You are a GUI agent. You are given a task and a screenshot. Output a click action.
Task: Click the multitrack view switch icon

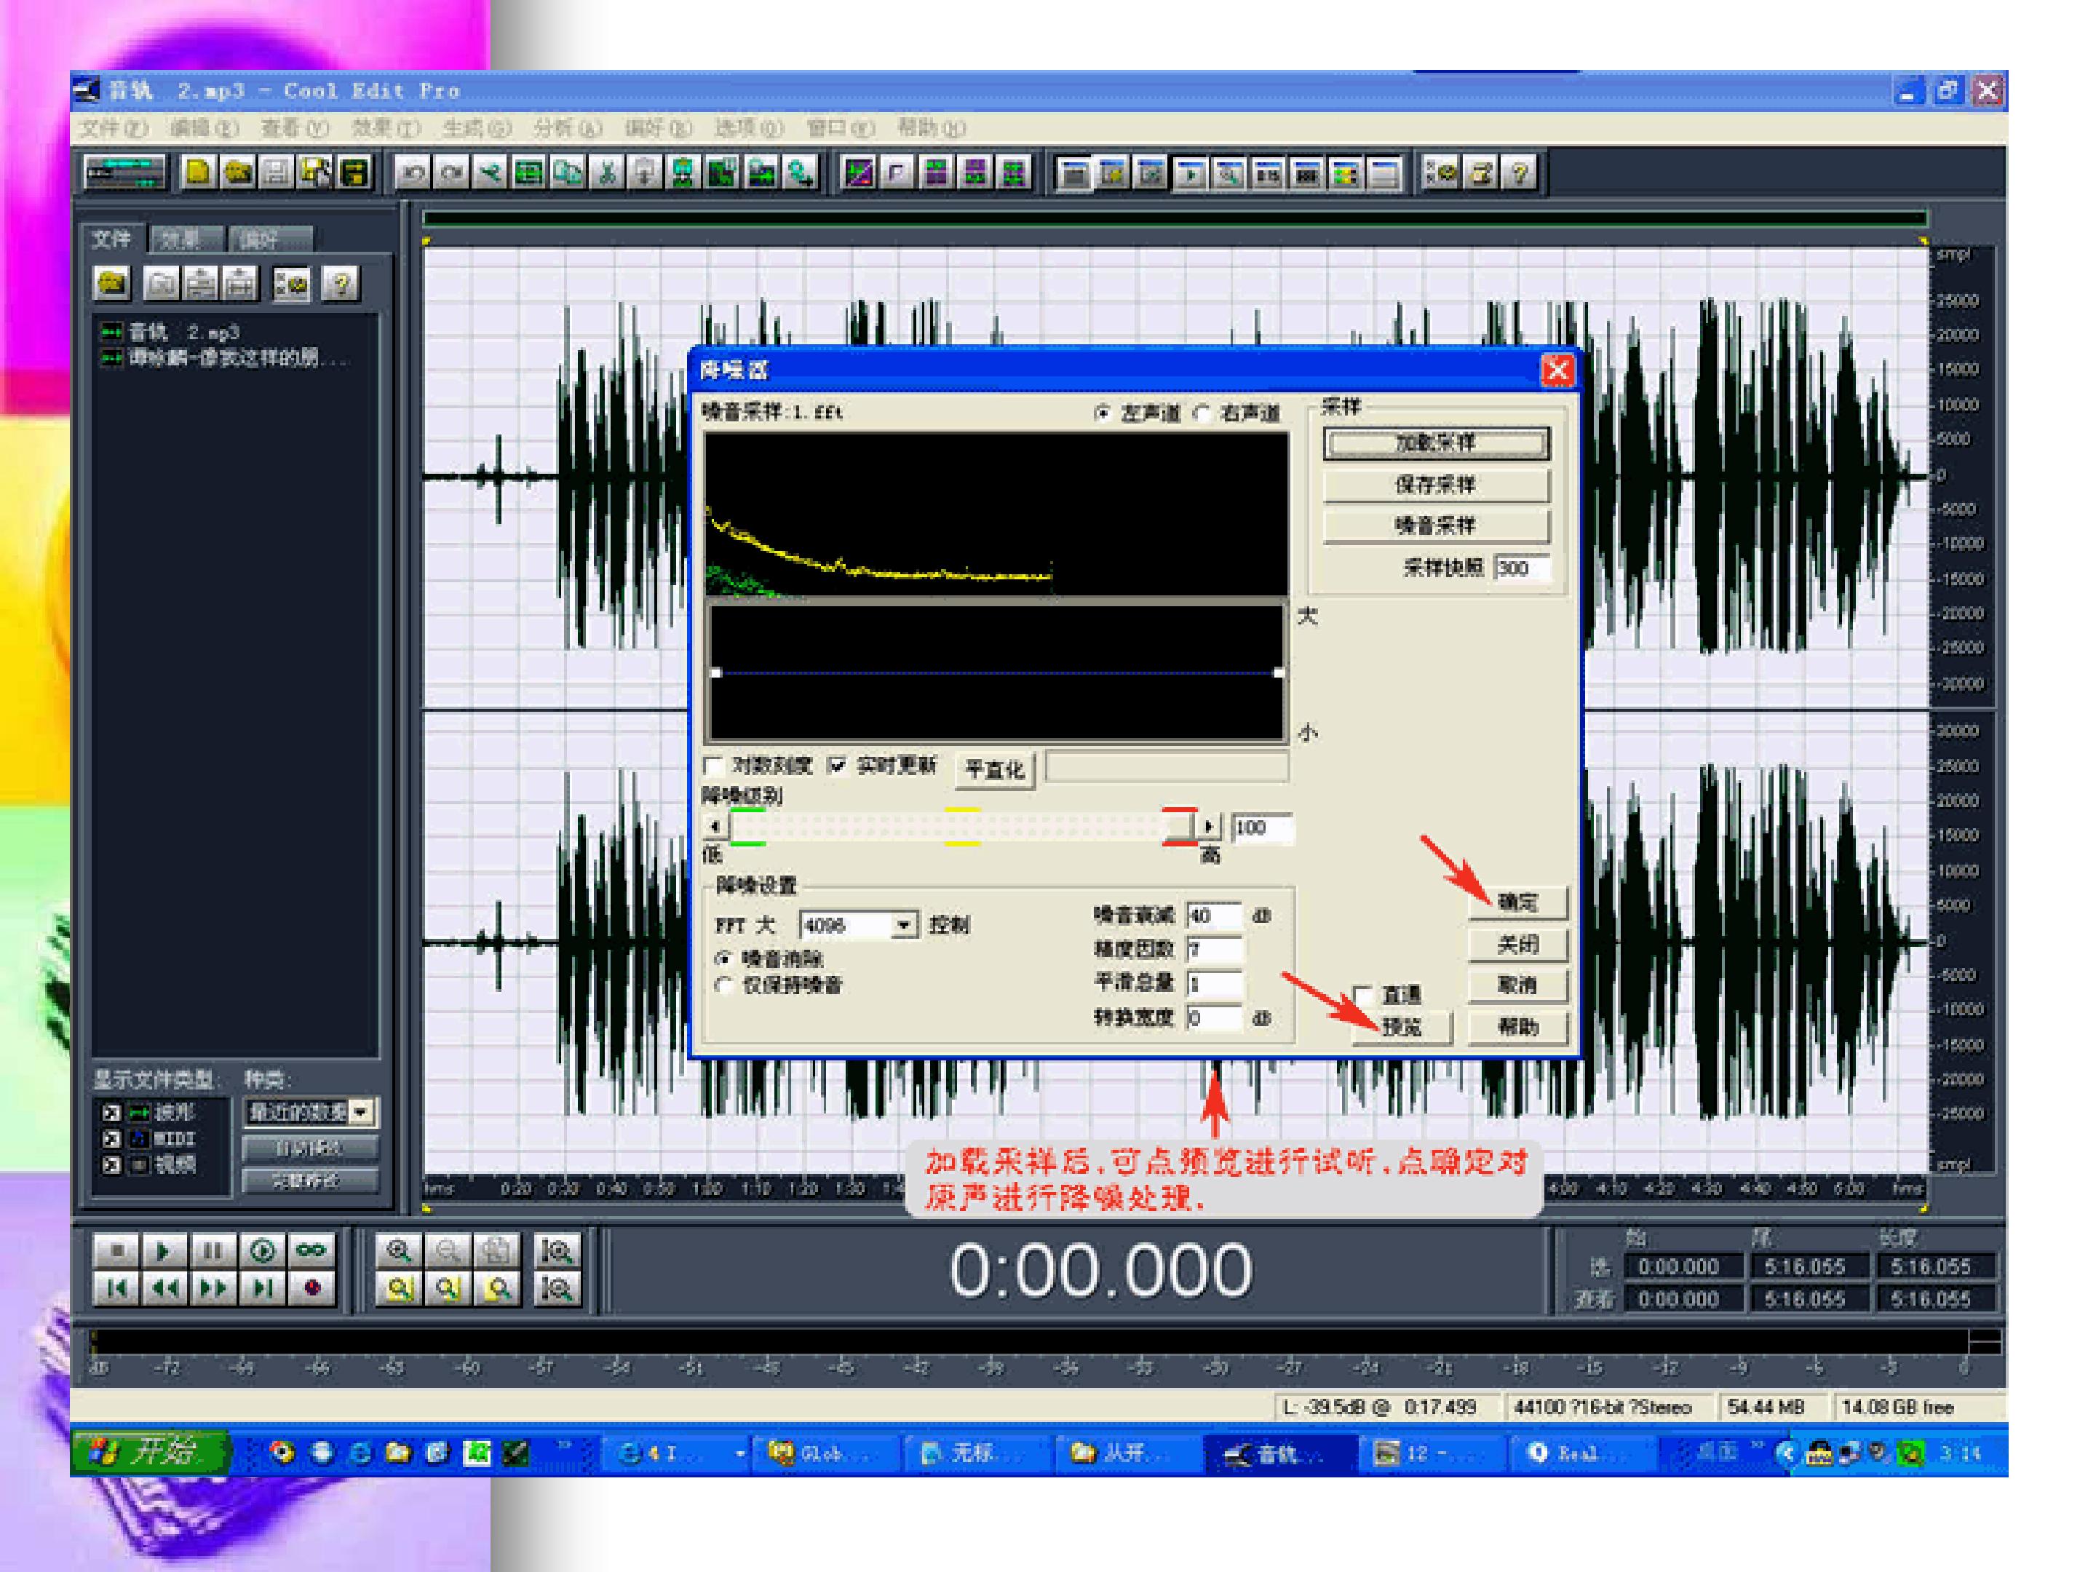coord(124,172)
